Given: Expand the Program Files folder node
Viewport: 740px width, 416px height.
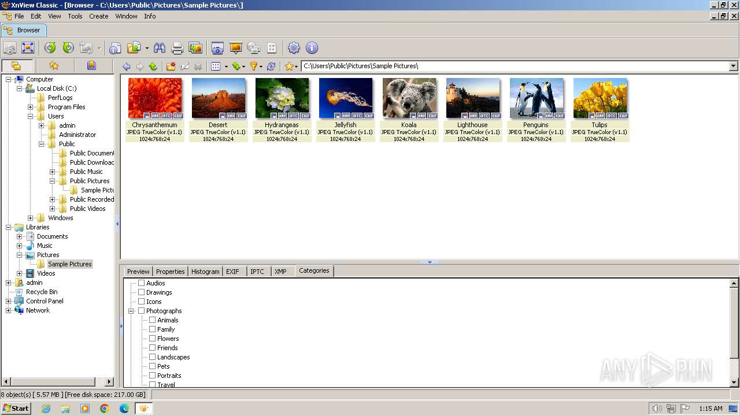Looking at the screenshot, I should click(x=30, y=107).
